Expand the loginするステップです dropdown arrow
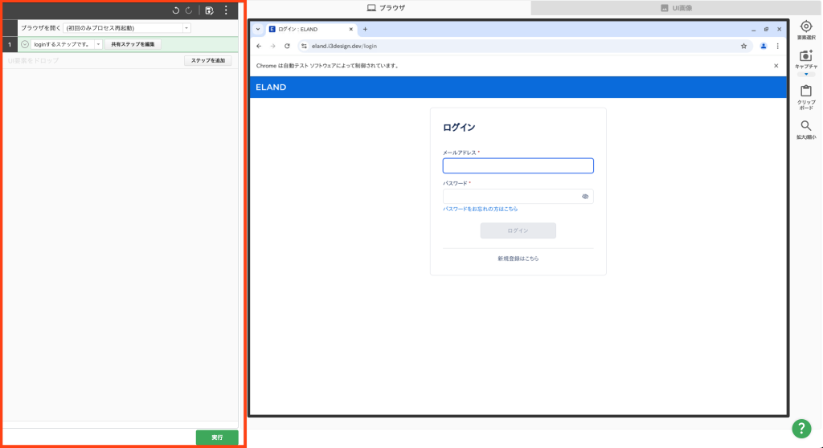 98,44
